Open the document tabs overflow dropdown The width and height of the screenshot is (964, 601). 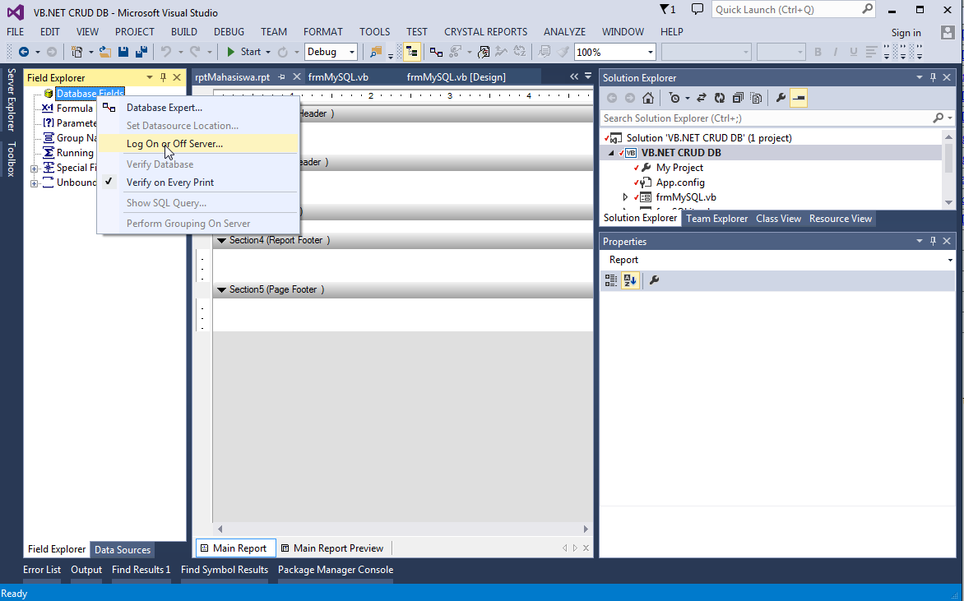tap(588, 76)
